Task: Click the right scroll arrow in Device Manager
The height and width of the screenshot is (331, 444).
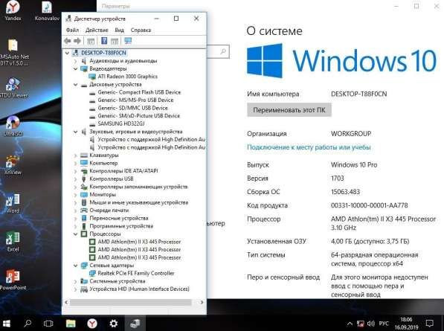Action: click(202, 303)
